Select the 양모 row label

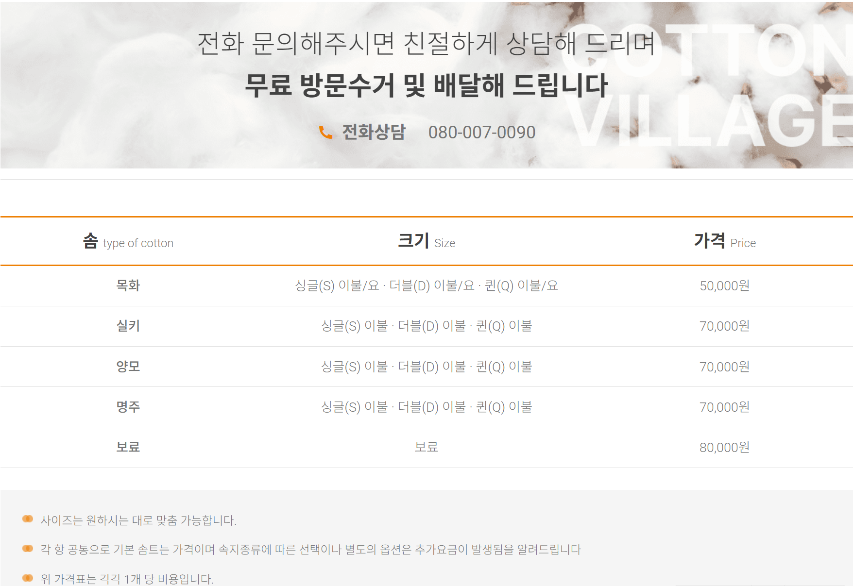pos(128,366)
